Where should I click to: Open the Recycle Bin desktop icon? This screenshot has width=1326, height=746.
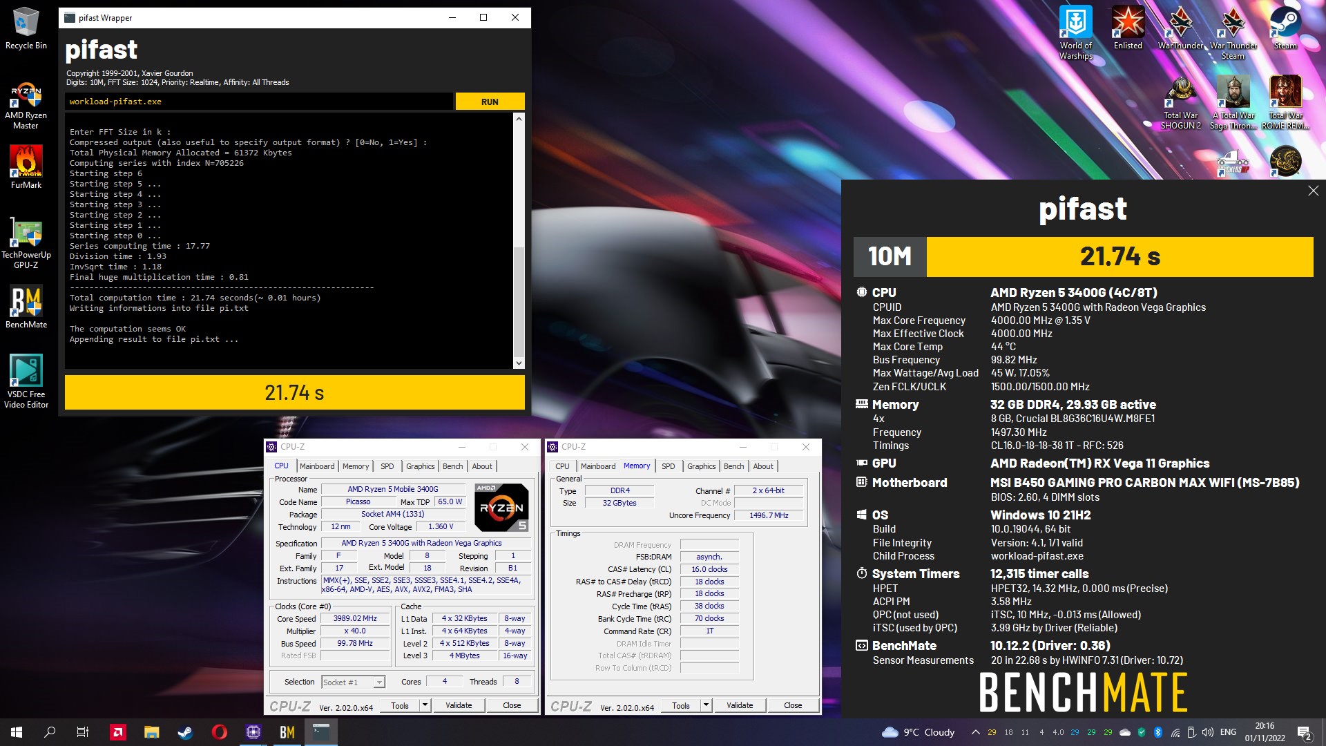click(26, 28)
